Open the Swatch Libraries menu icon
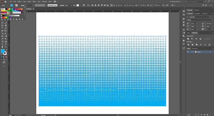This screenshot has width=214, height=116. (x=2, y=19)
